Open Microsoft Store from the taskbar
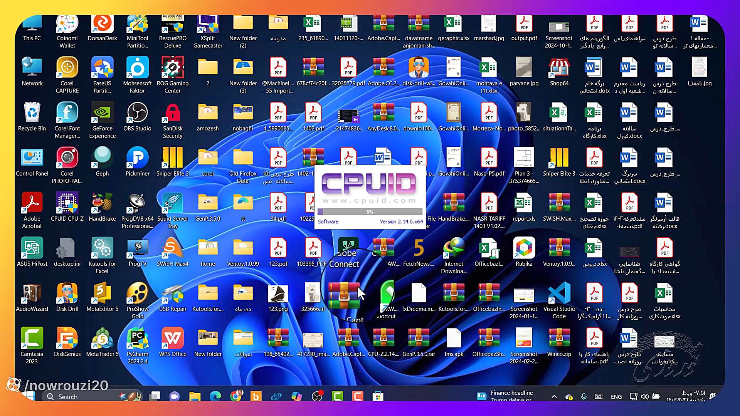740x416 pixels. point(378,396)
